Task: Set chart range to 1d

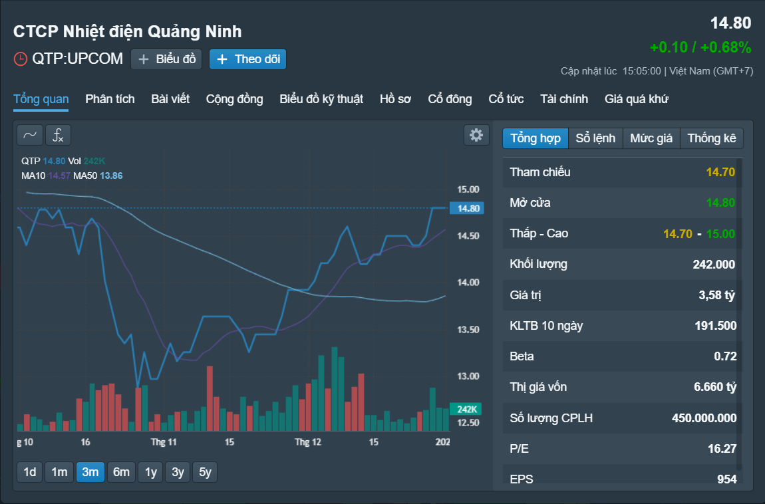Action: (x=30, y=472)
